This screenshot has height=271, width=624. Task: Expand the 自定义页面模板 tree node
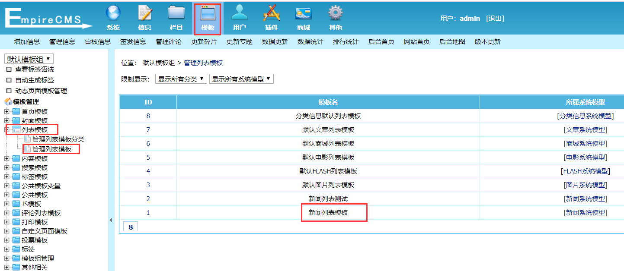pyautogui.click(x=6, y=231)
